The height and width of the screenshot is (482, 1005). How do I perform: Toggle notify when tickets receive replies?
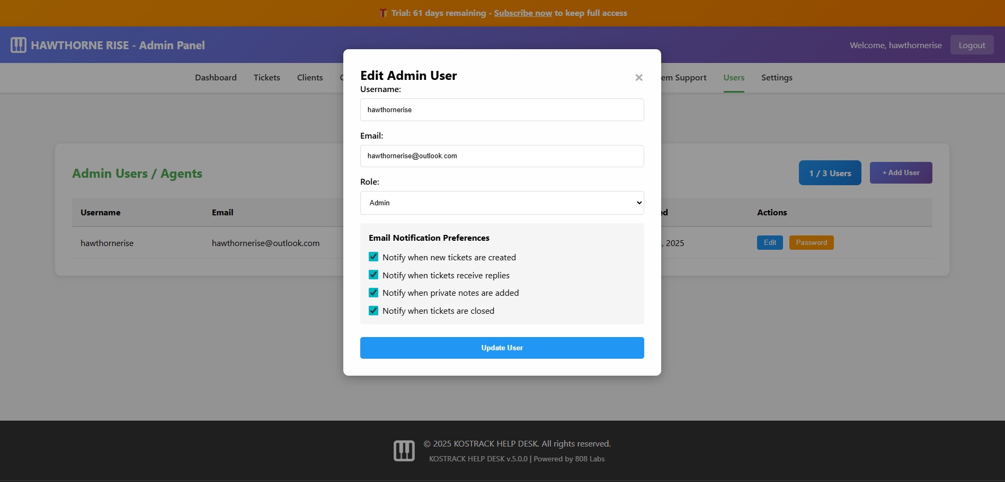(x=373, y=275)
